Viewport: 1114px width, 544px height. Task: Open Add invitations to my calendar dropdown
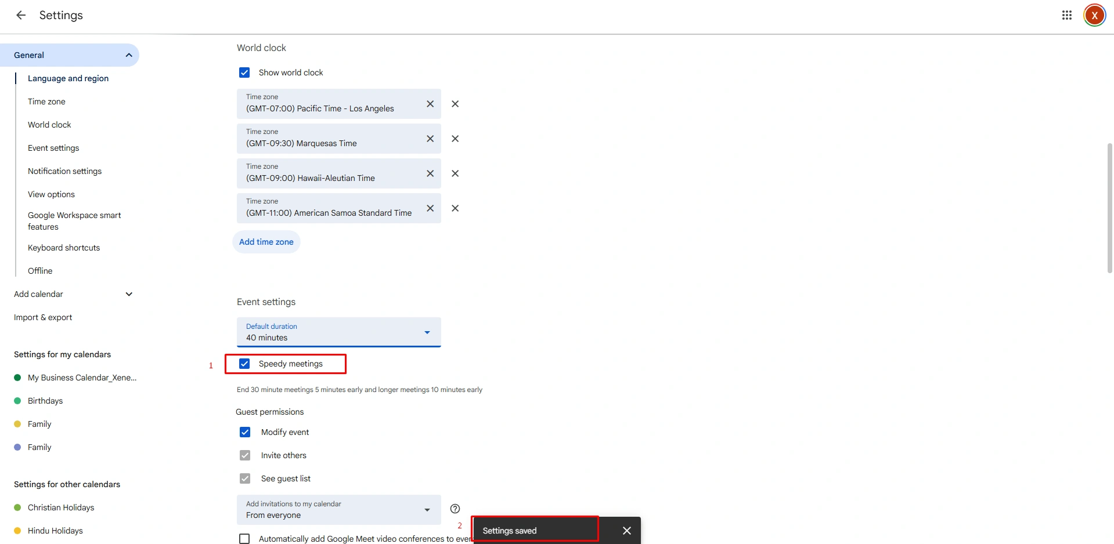point(339,510)
